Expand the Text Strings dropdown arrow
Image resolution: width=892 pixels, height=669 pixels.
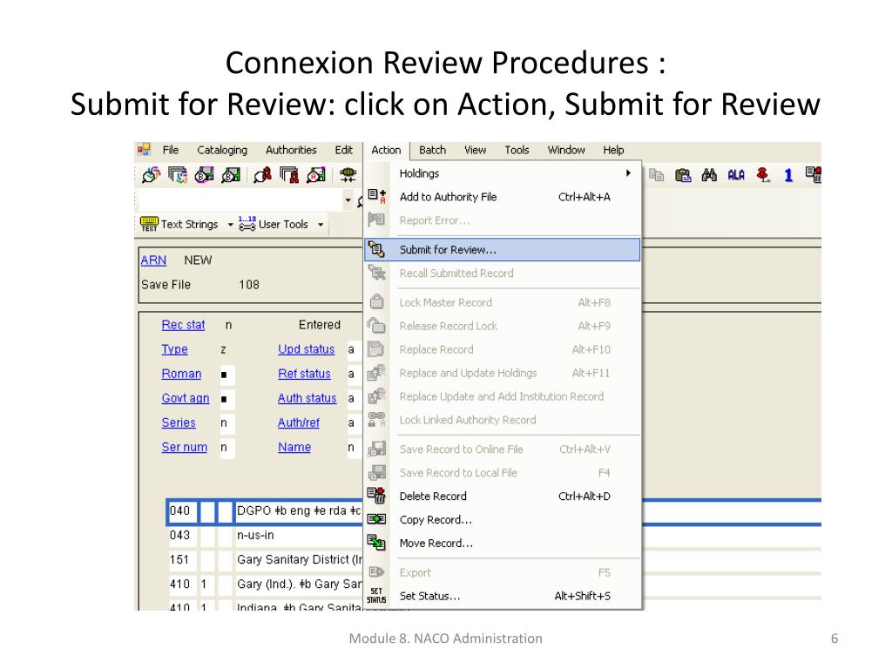(x=230, y=225)
